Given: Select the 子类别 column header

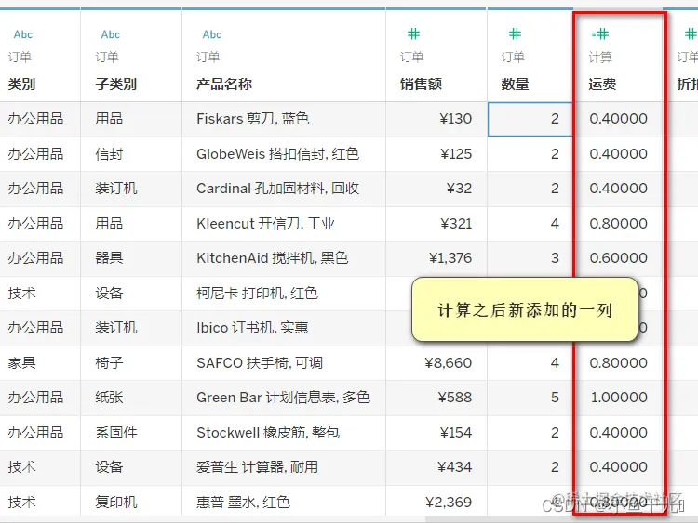Looking at the screenshot, I should [x=115, y=84].
